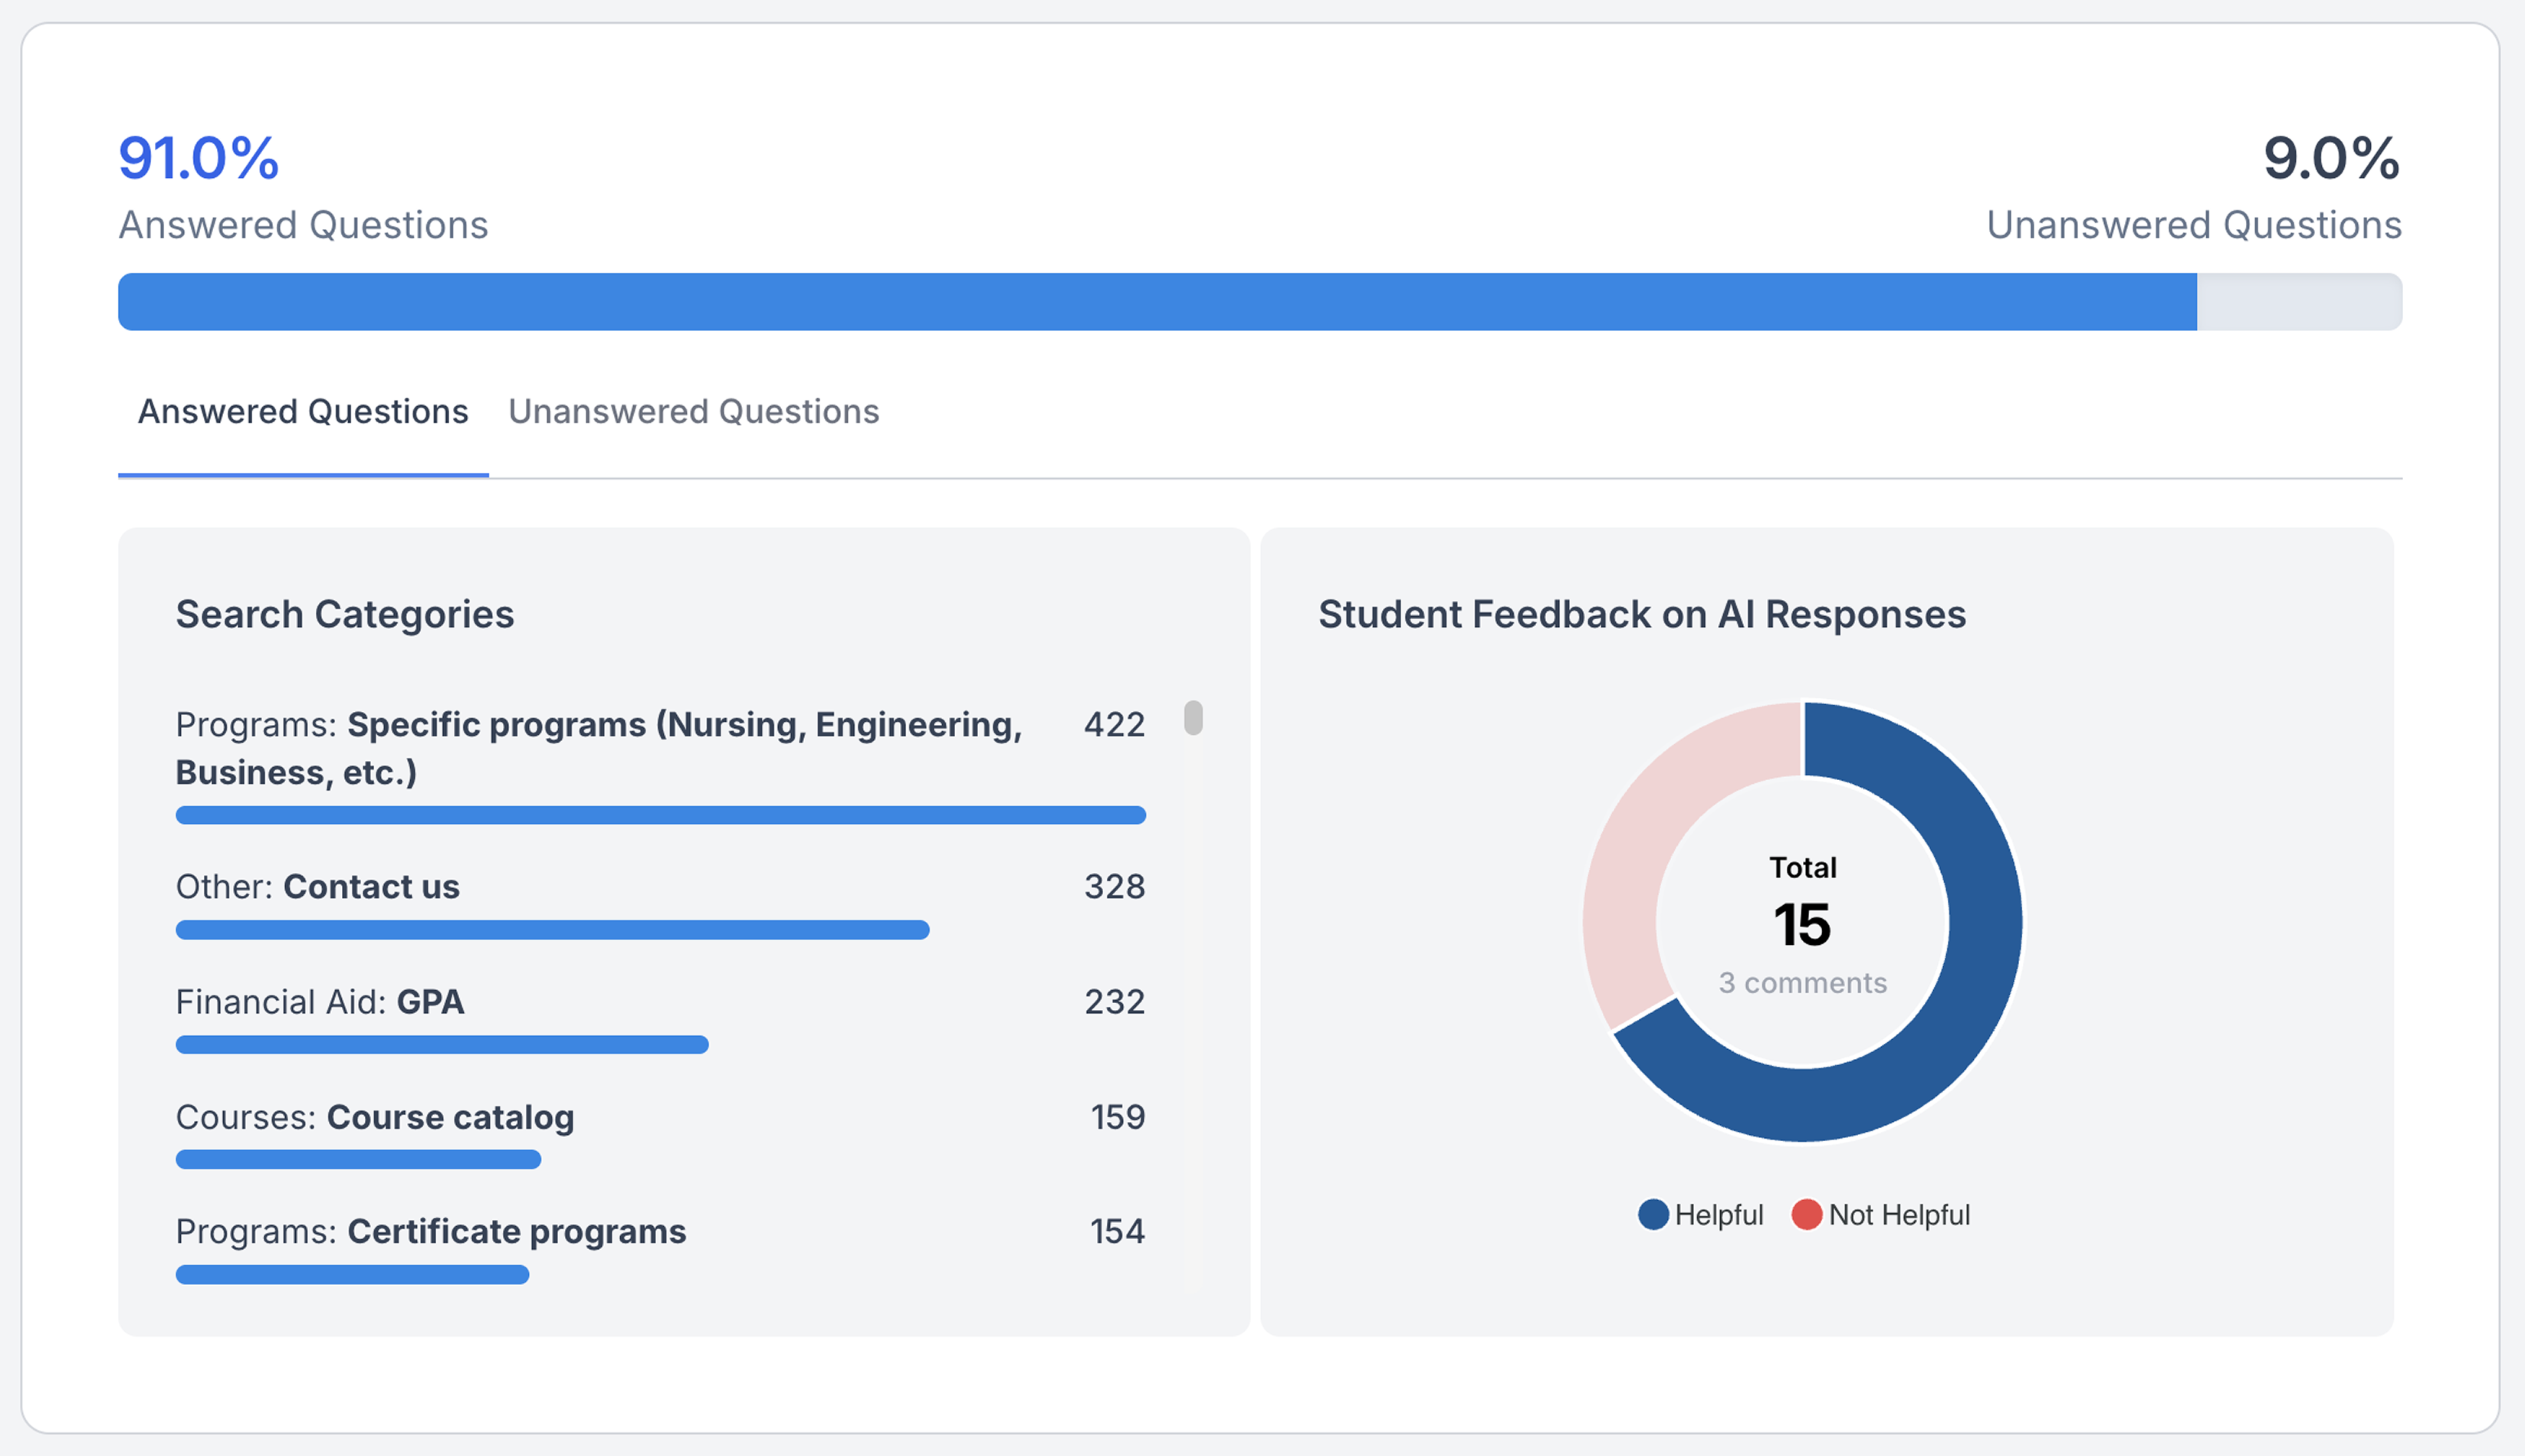Click the Not Helpful red legend dot

coord(1806,1214)
